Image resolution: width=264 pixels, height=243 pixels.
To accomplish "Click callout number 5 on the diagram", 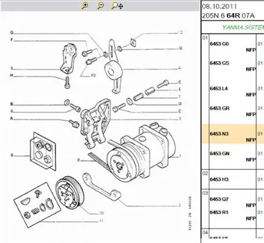I will (12, 68).
